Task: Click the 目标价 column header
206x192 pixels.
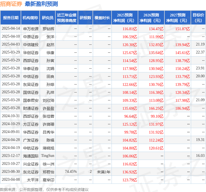Action: (198, 18)
